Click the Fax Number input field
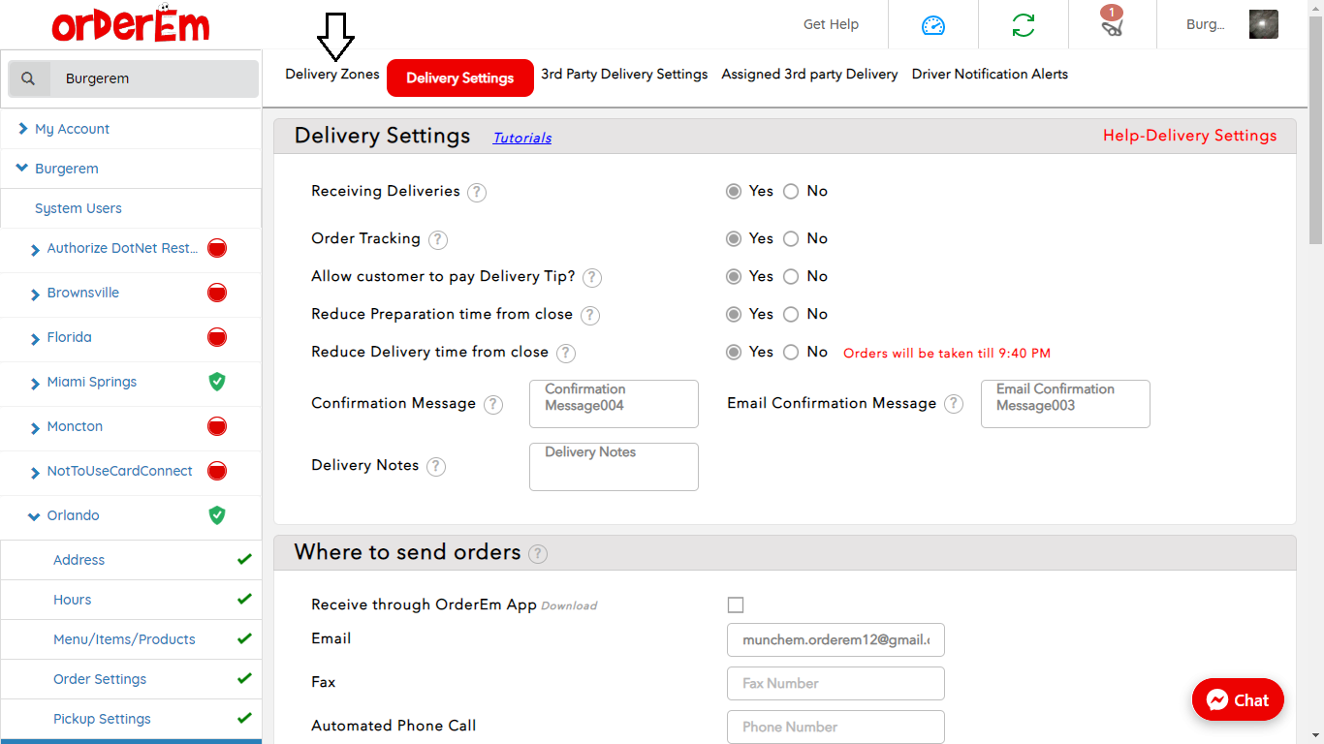Image resolution: width=1324 pixels, height=744 pixels. pyautogui.click(x=835, y=683)
